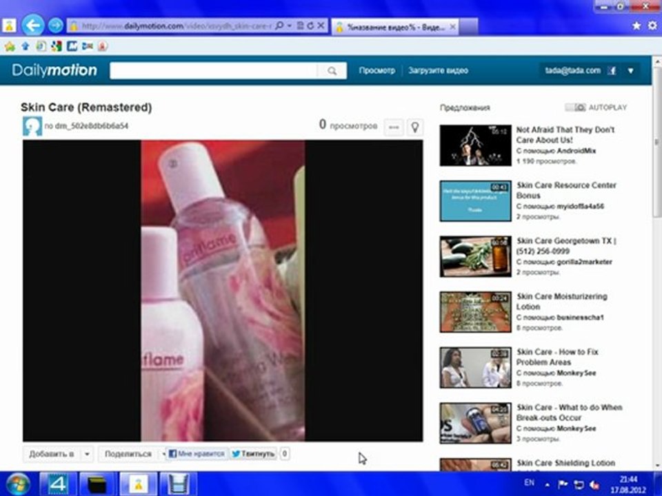Expand the user account dropdown arrow
Screen dimensions: 662x496
point(631,71)
